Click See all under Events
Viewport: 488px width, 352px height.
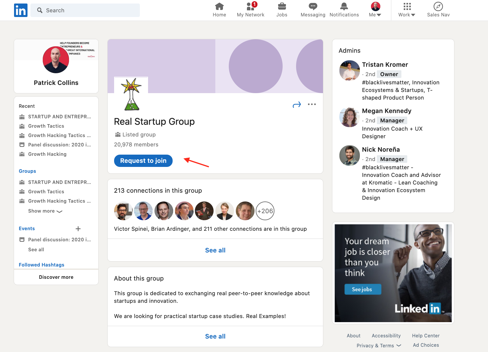36,250
